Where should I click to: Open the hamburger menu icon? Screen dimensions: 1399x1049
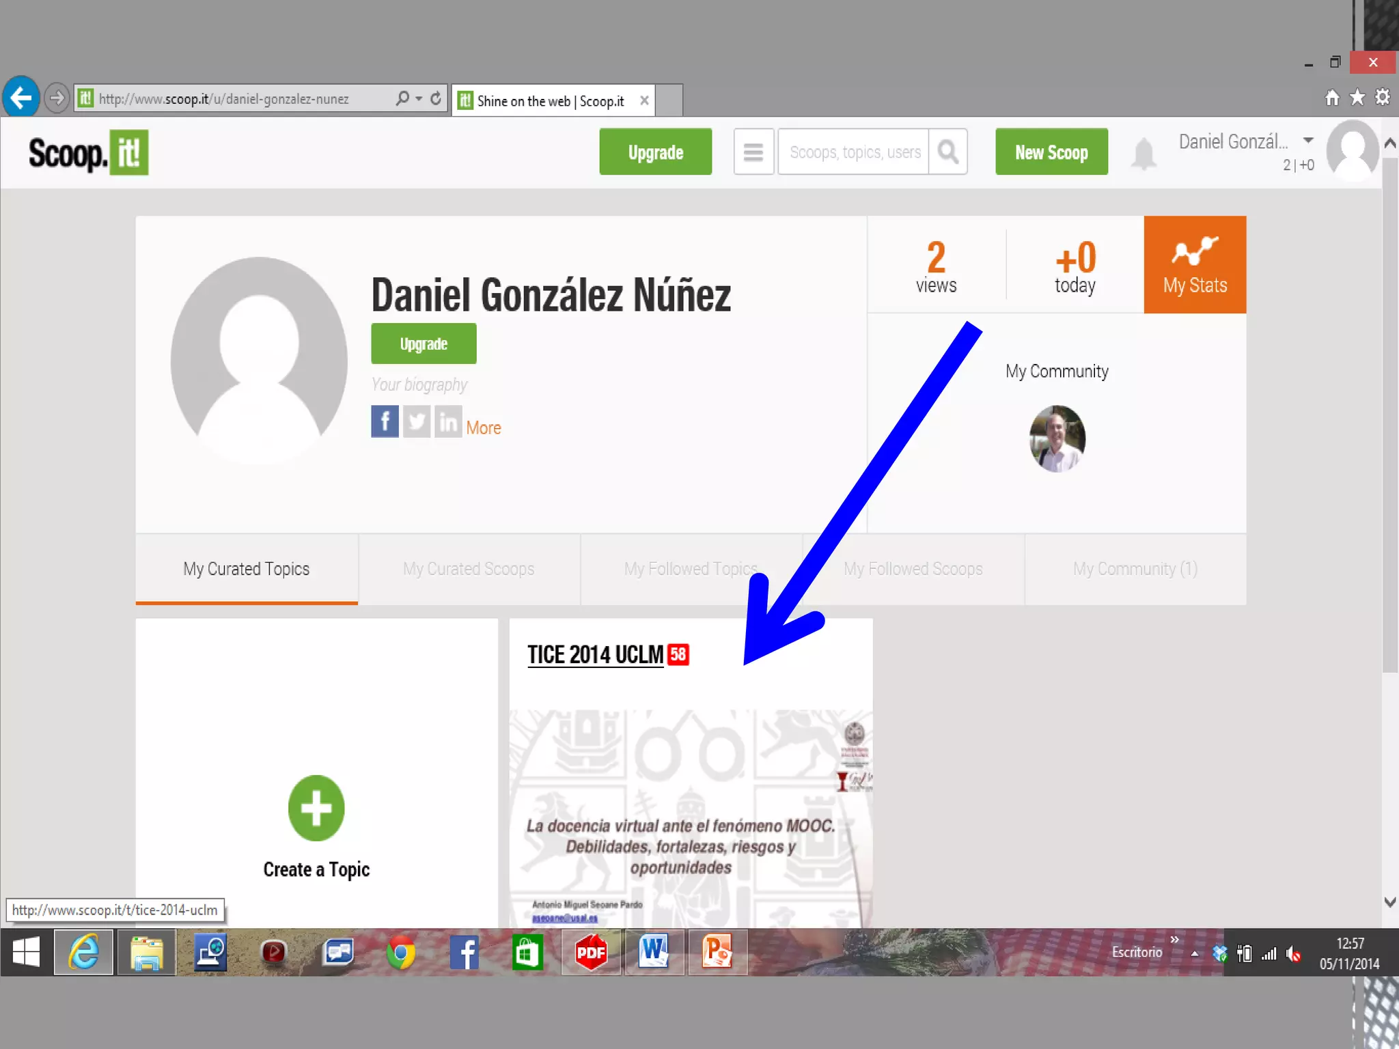tap(753, 152)
